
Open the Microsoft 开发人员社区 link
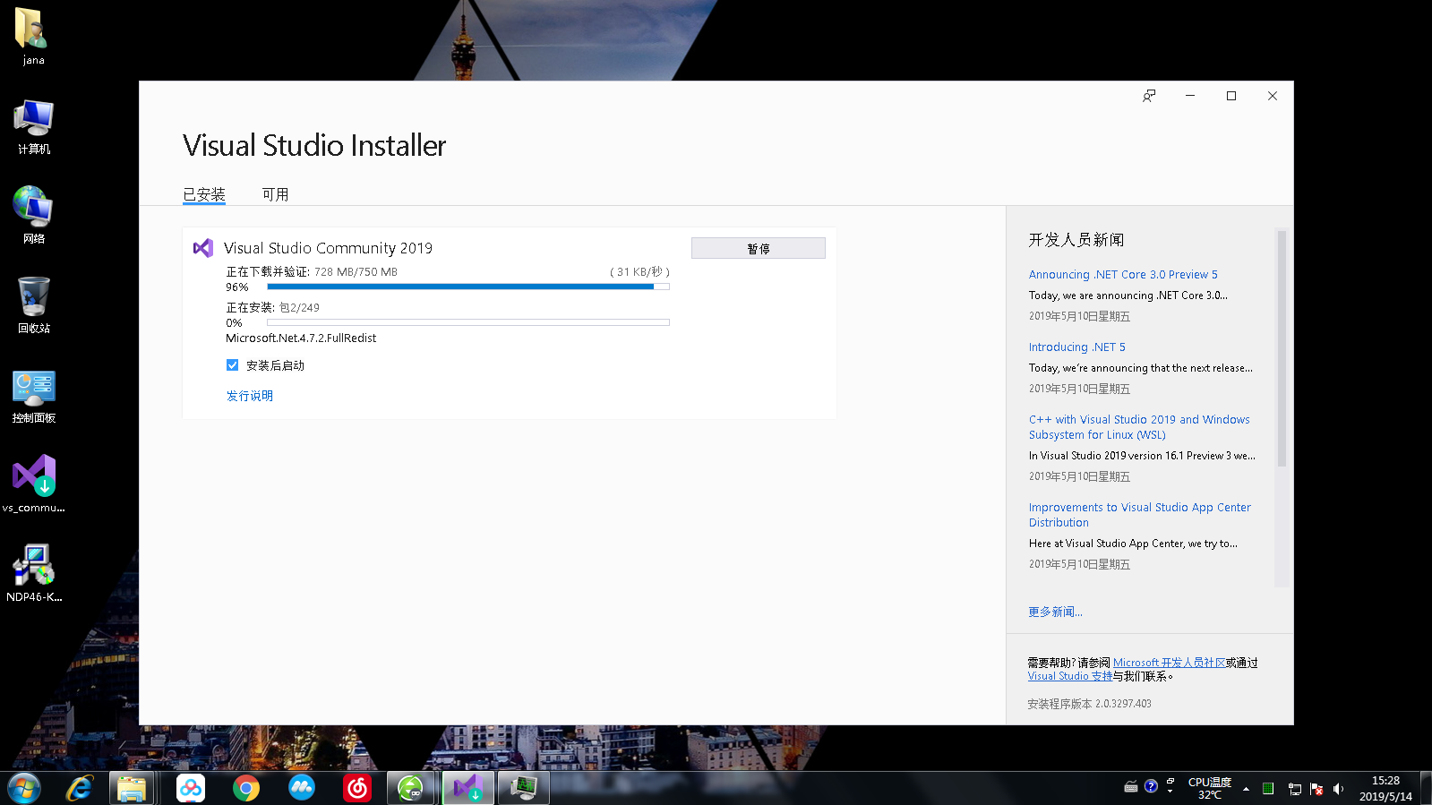1170,663
